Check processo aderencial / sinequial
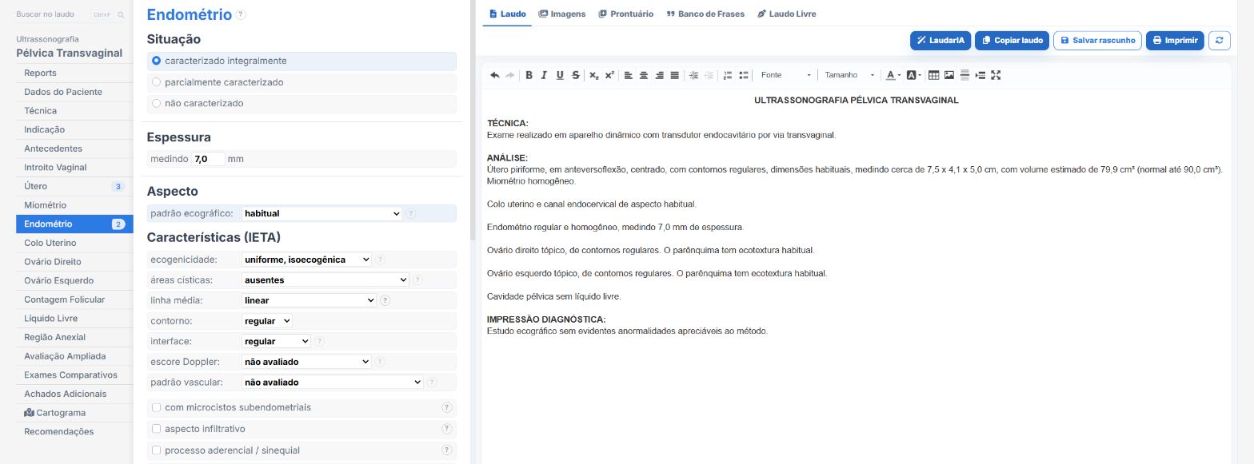This screenshot has width=1254, height=464. coord(157,450)
